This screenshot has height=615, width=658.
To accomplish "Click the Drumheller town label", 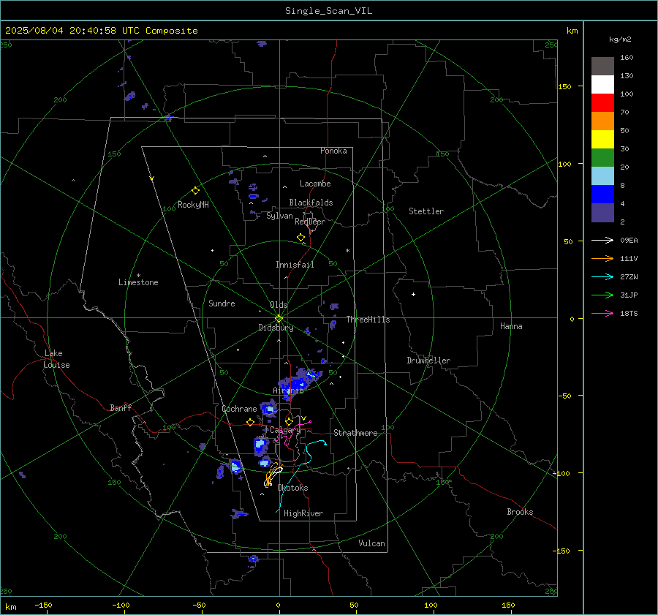I will [x=428, y=361].
